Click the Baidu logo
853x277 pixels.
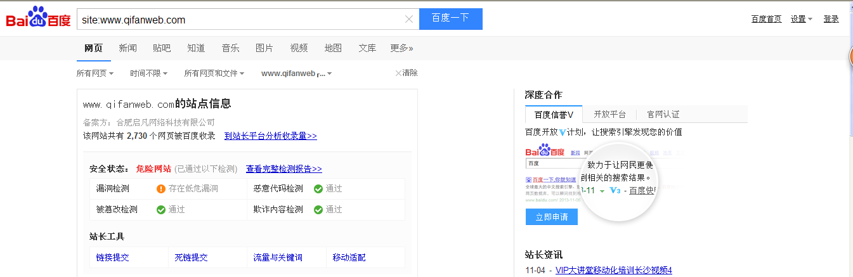click(x=38, y=17)
